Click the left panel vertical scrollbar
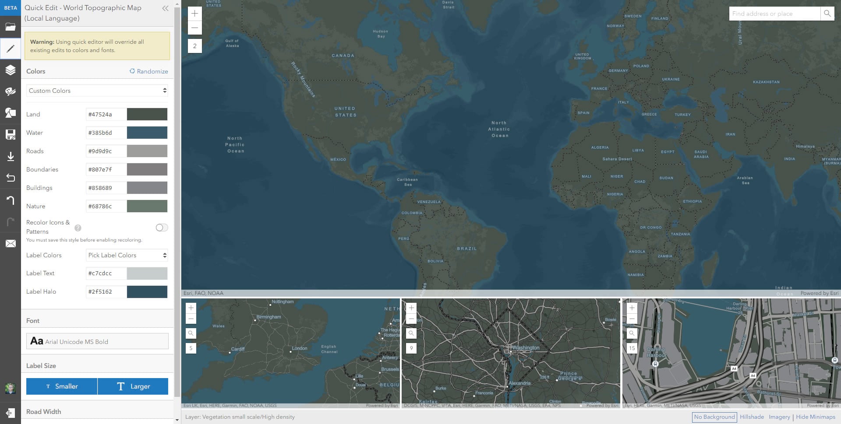 [177, 201]
